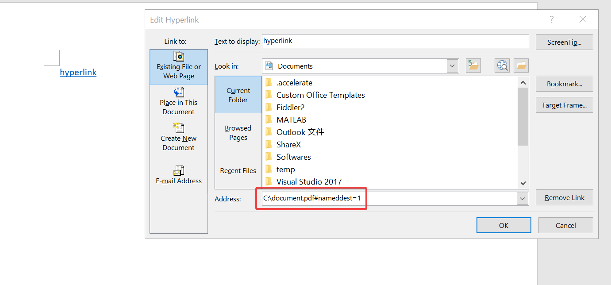Select the MATLAB folder icon

(268, 120)
